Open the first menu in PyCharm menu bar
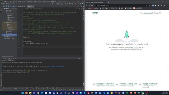Image resolution: width=169 pixels, height=95 pixels. coord(6,1)
